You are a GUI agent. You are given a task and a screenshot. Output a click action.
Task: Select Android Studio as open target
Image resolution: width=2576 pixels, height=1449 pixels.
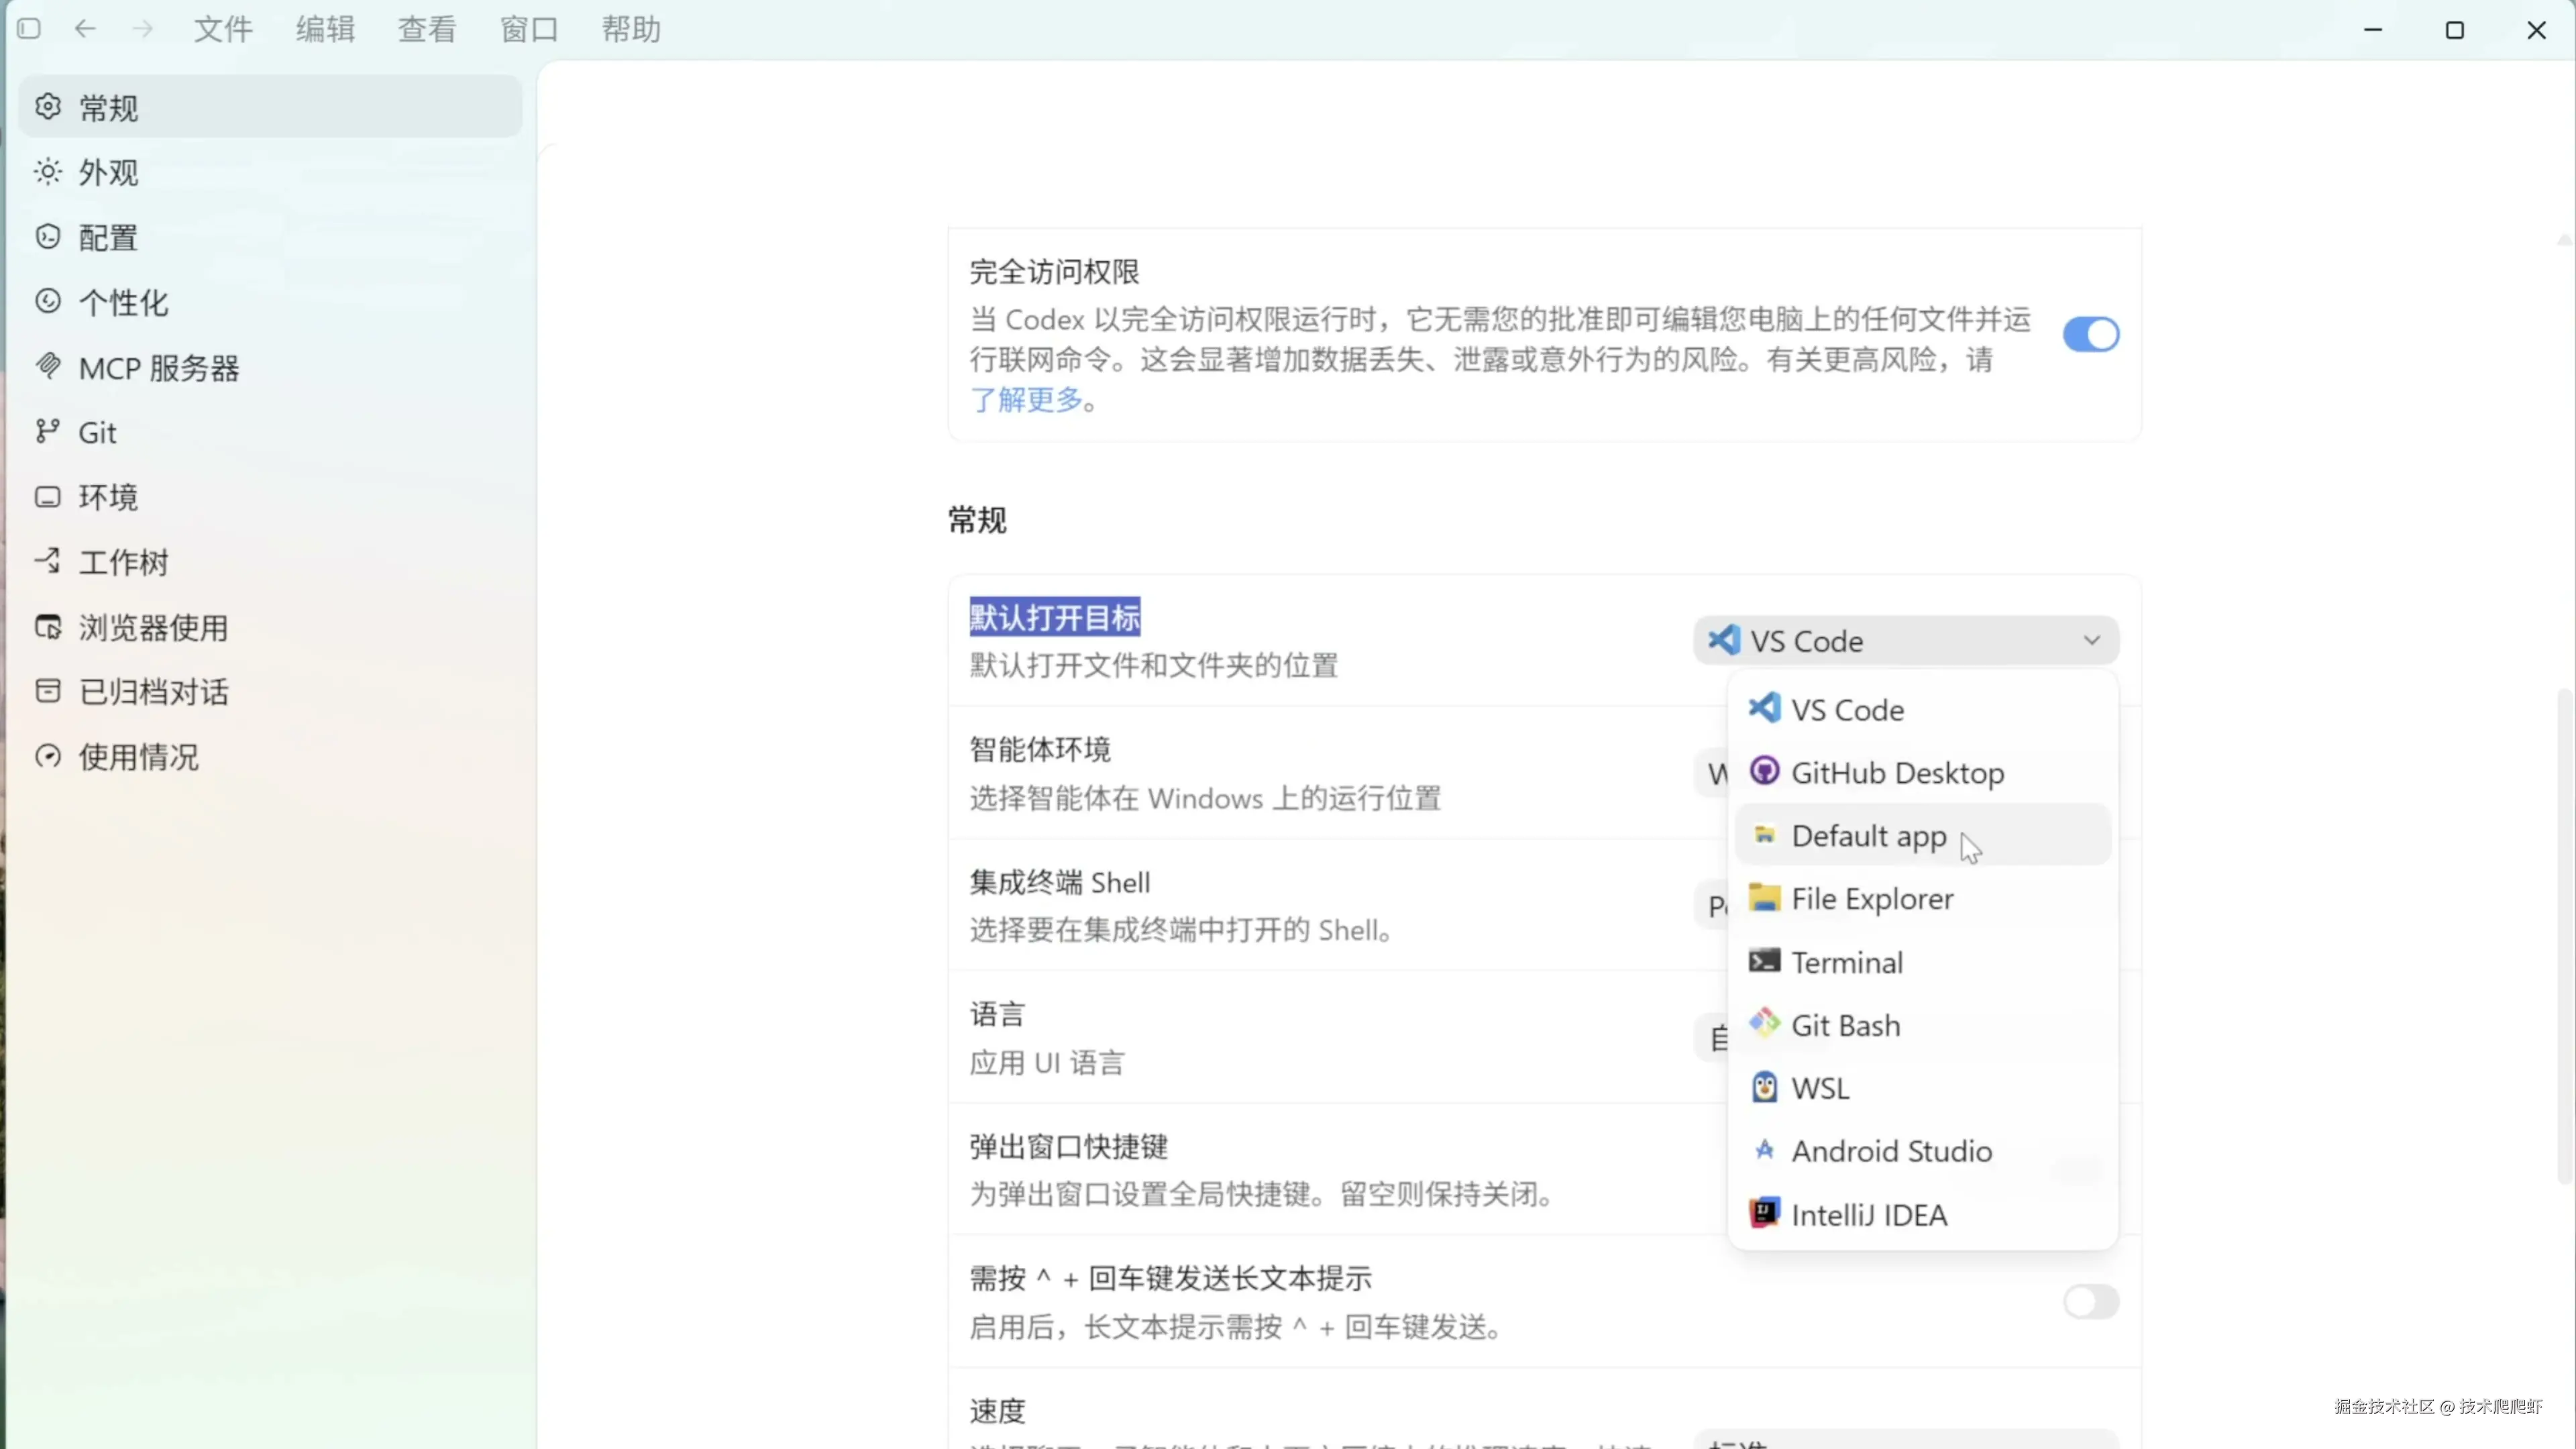pos(1890,1151)
